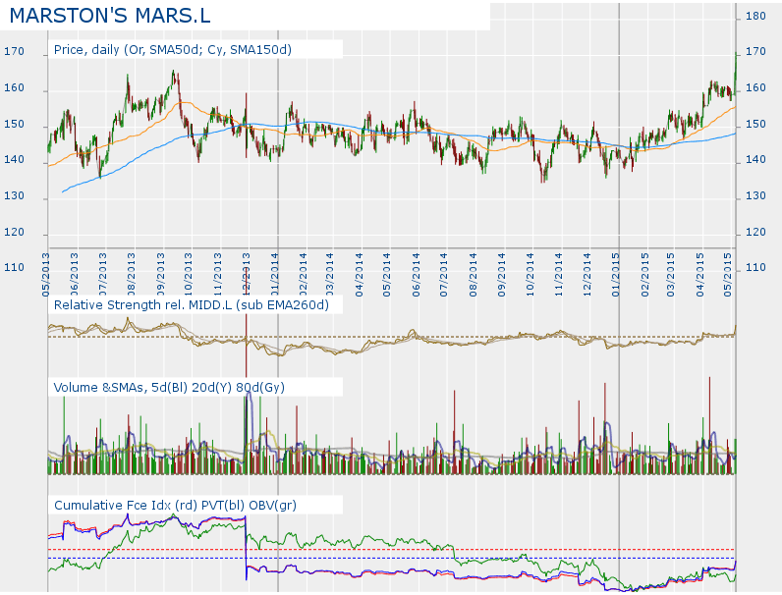
Task: Click the 05/2013 date axis label
Action: [x=46, y=275]
